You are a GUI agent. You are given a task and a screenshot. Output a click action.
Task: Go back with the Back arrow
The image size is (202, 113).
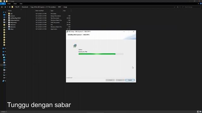(x=2, y=7)
